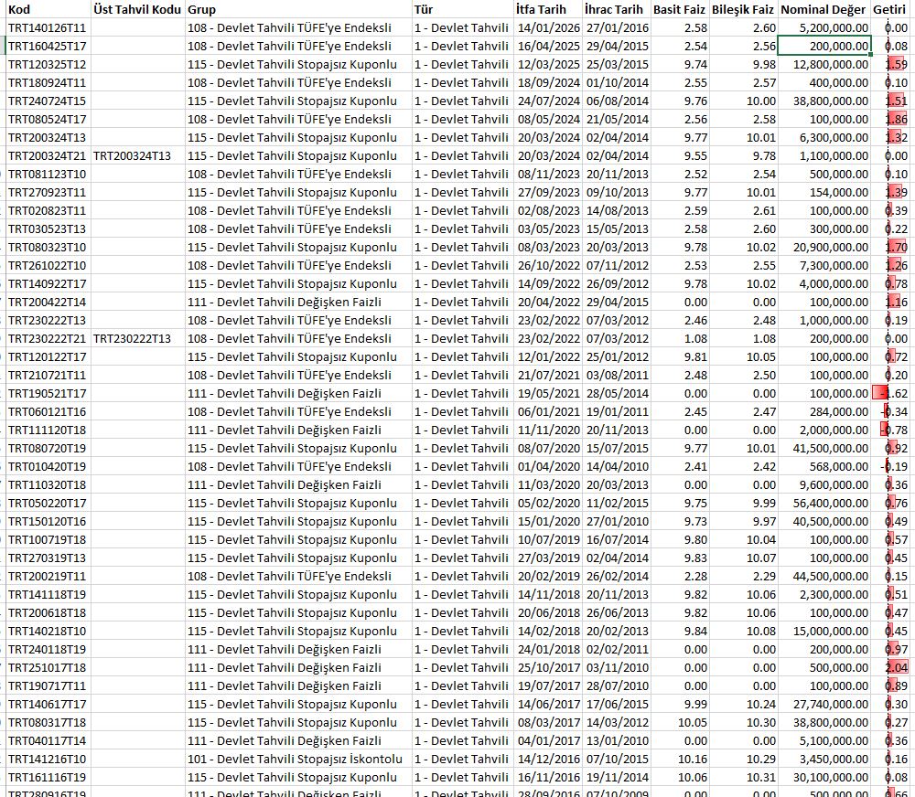
Task: Select cell with code TRT140126T11
Action: point(48,28)
